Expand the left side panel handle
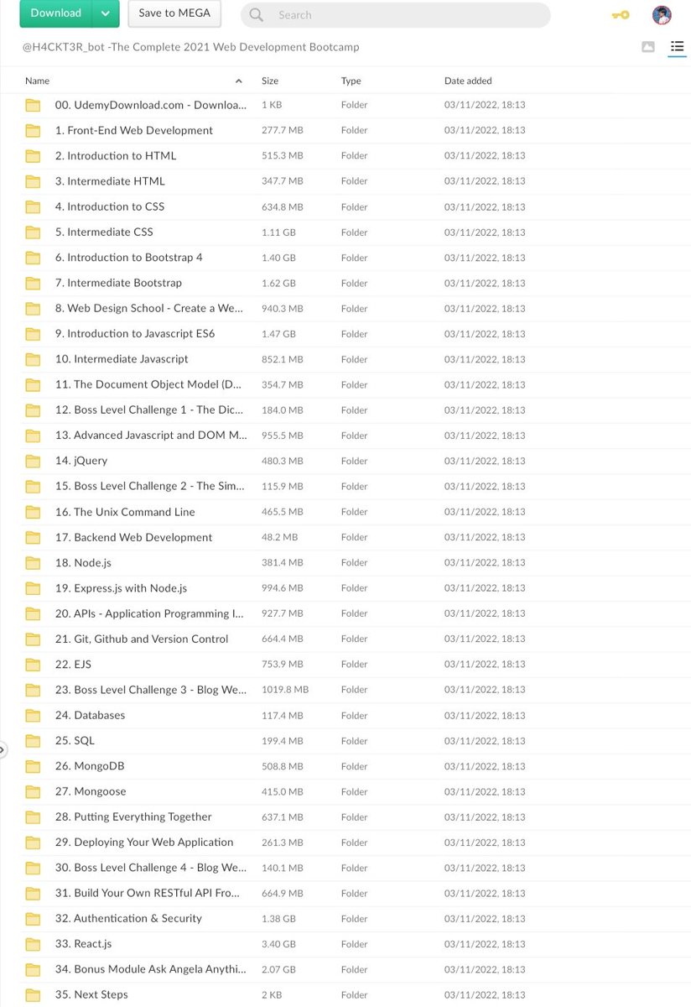Viewport: 691px width, 1007px height. coord(3,749)
